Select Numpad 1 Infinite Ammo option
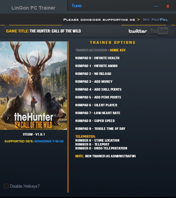Viewport: 176px width, 198px height. pyautogui.click(x=96, y=66)
